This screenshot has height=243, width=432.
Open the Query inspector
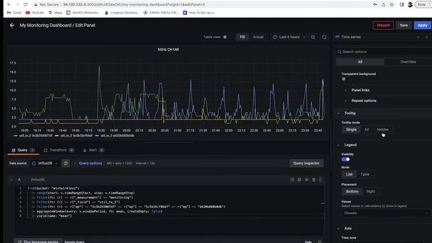pyautogui.click(x=306, y=163)
